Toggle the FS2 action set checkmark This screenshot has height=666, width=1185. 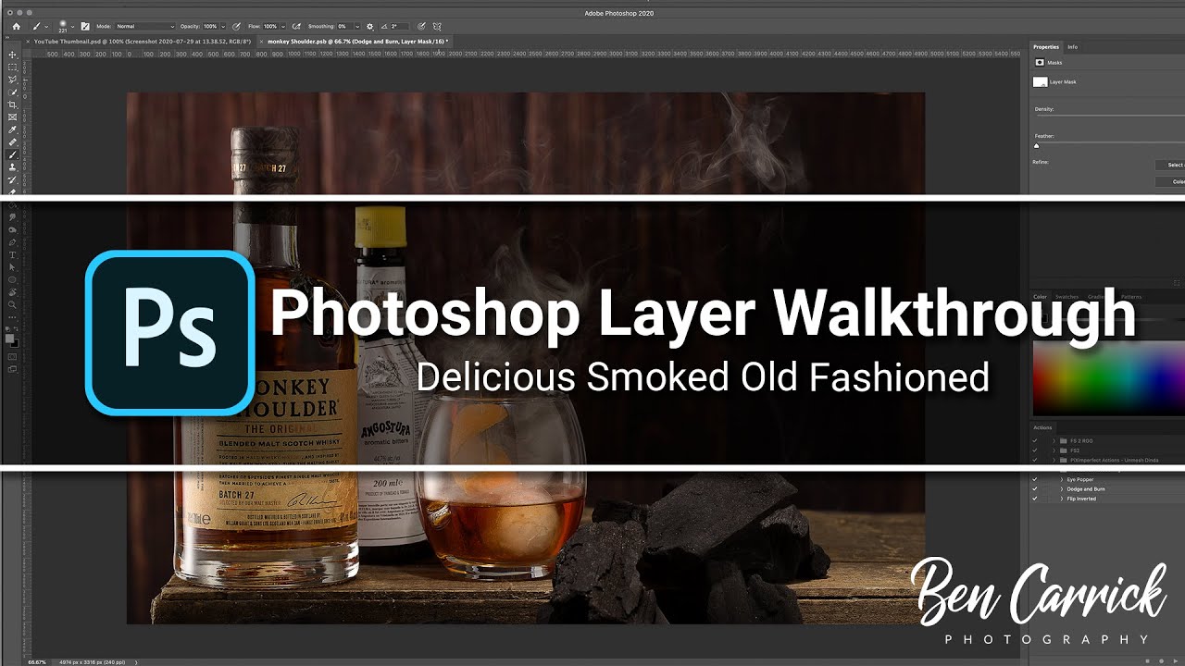click(x=1035, y=450)
